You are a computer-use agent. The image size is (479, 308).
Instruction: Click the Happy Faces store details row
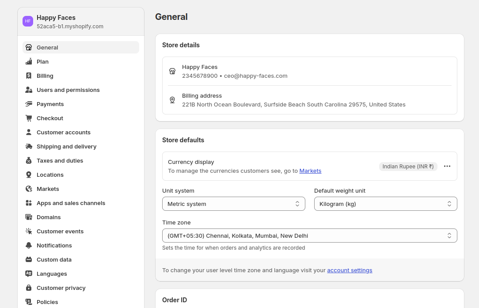pyautogui.click(x=310, y=71)
